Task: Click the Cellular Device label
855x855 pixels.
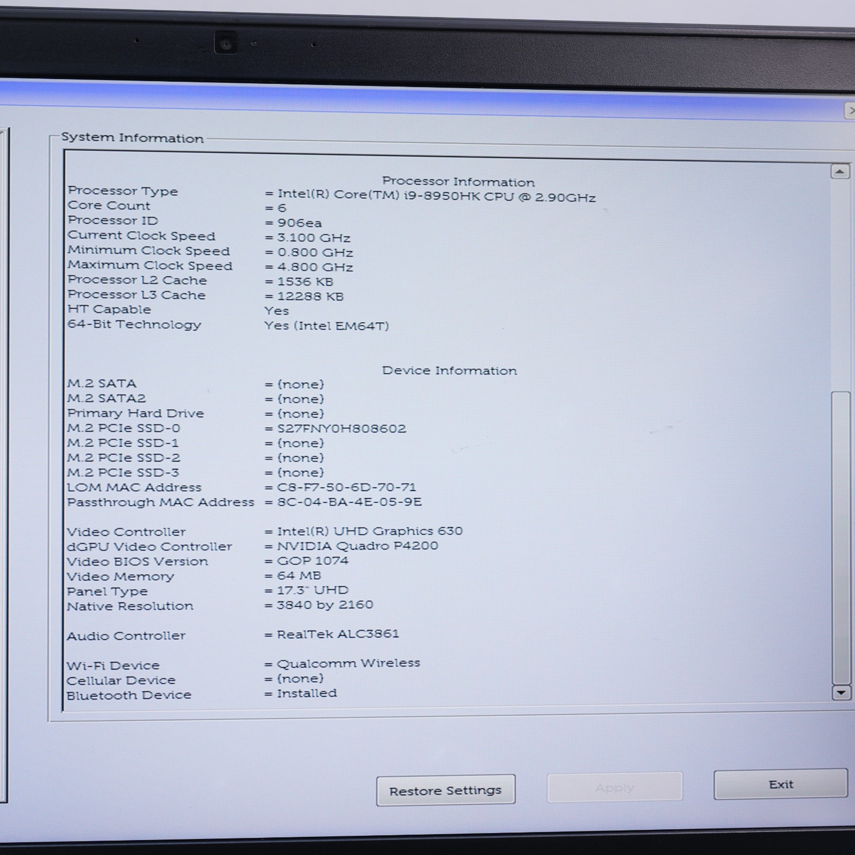Action: 121,680
